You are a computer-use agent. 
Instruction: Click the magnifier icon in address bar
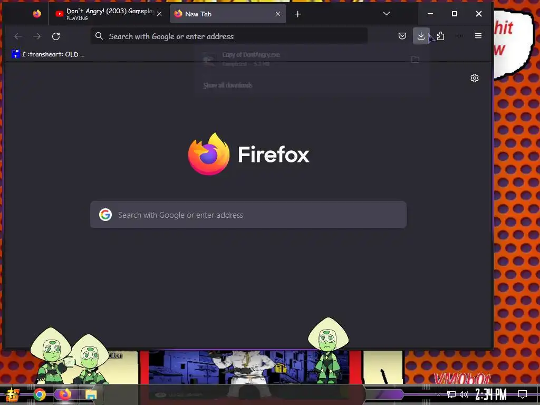(99, 36)
